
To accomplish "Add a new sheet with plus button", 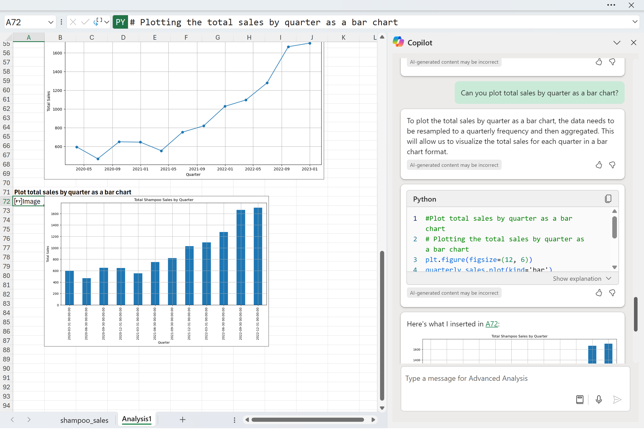I will pos(183,420).
